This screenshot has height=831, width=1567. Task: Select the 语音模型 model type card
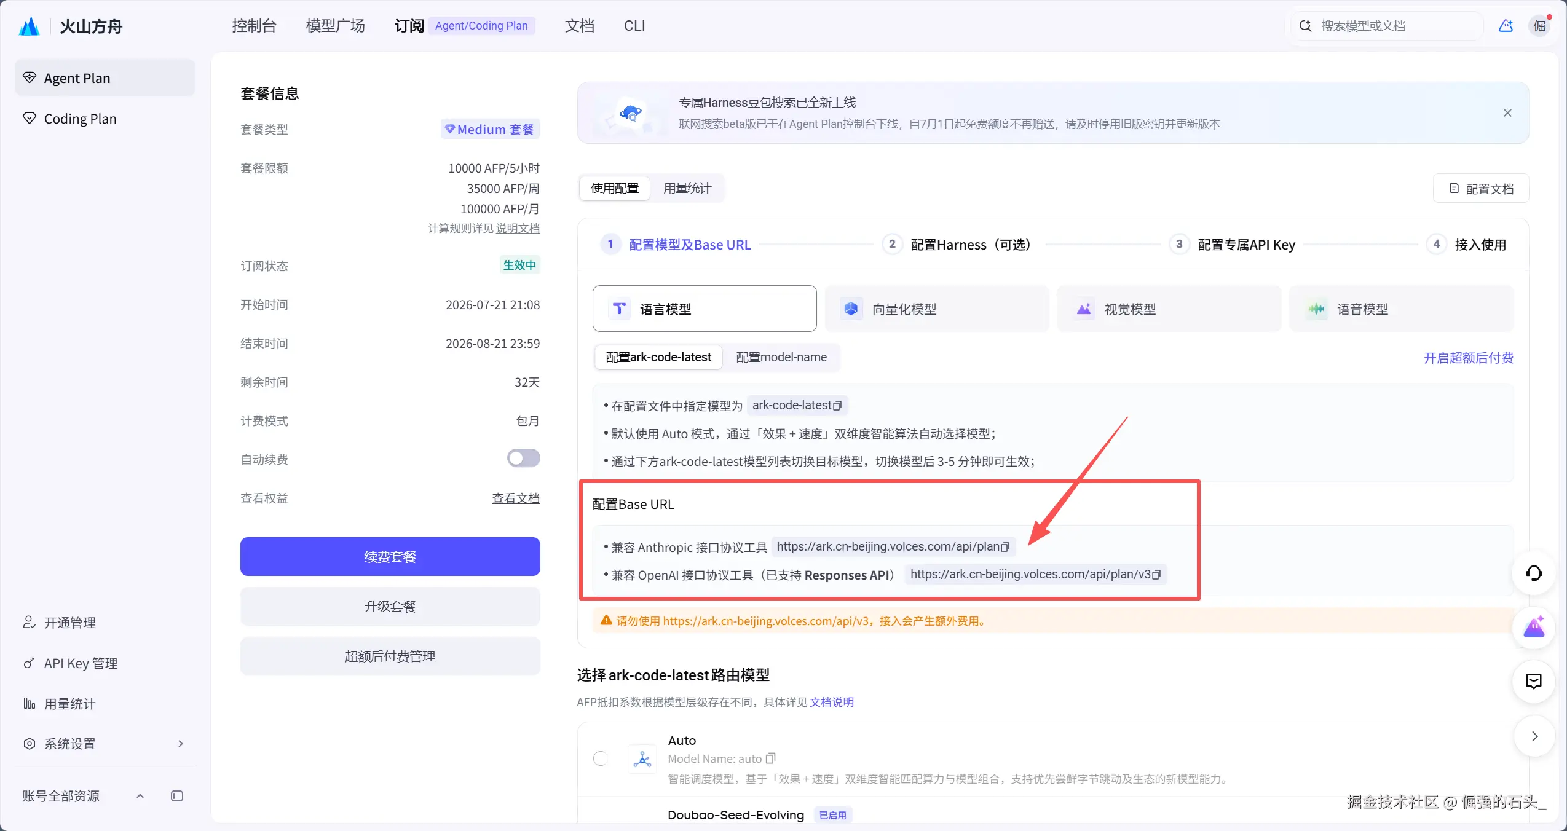click(x=1402, y=309)
